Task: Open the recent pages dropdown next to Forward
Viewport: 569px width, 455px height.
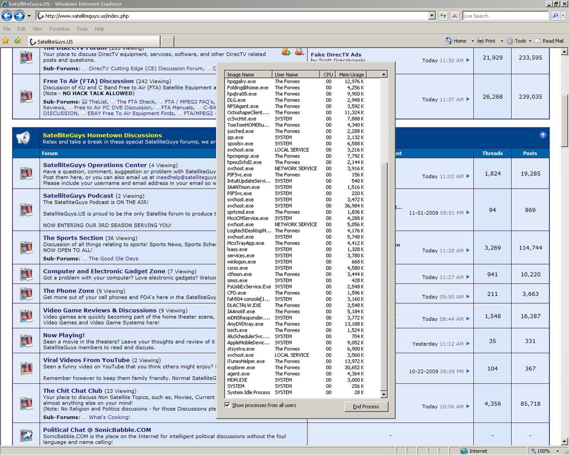Action: click(29, 16)
